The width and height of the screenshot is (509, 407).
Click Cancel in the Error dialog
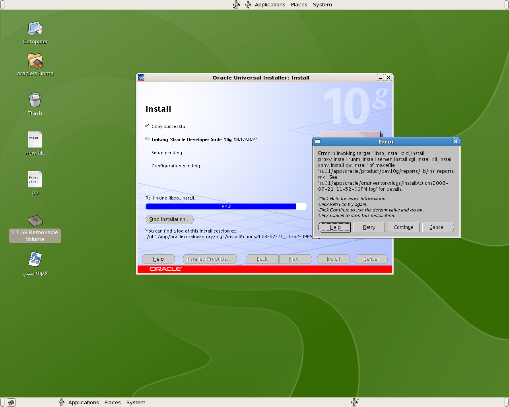438,227
